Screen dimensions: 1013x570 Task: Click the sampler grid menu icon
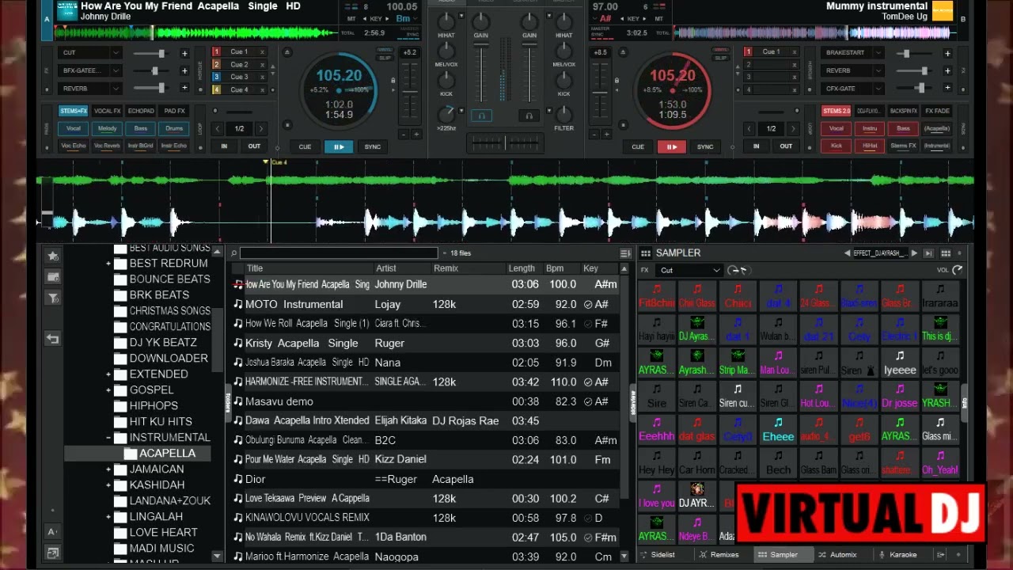[646, 253]
